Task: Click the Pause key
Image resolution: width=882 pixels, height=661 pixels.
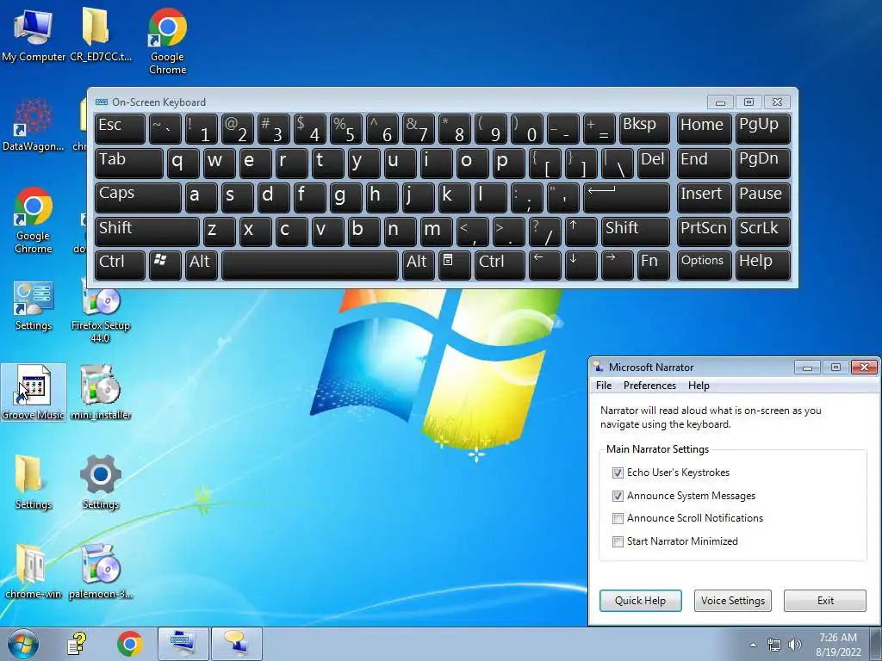Action: [x=763, y=197]
